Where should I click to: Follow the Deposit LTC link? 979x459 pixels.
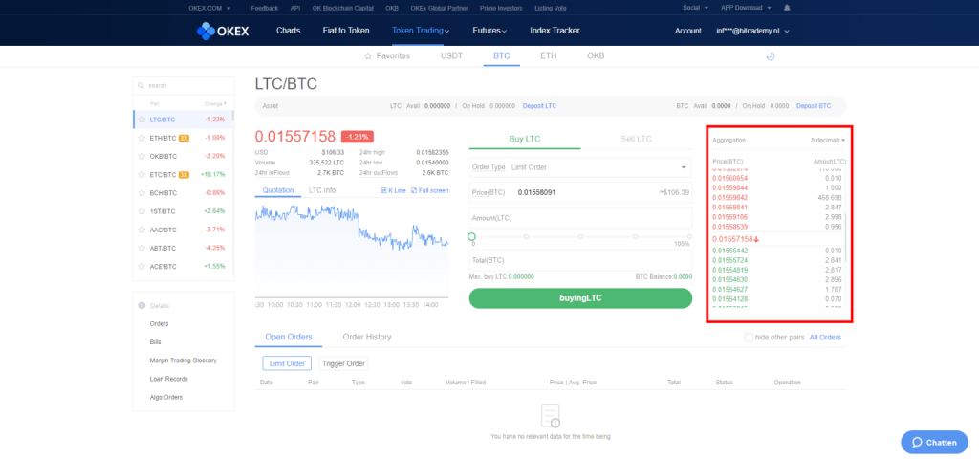[x=539, y=106]
